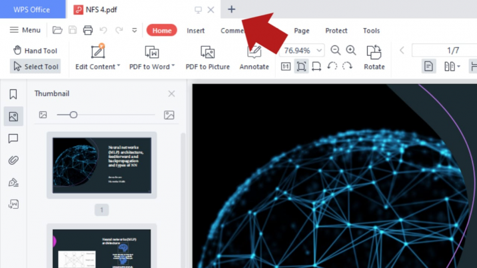
Task: Expand the quick access toolbar dropdown
Action: (135, 31)
